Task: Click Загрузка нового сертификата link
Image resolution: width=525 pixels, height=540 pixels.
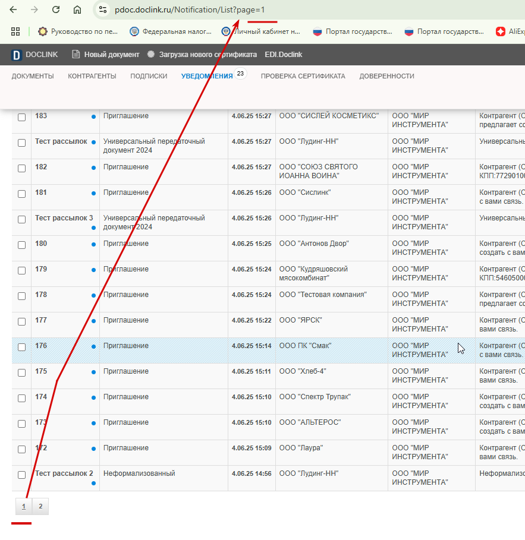Action: (208, 55)
